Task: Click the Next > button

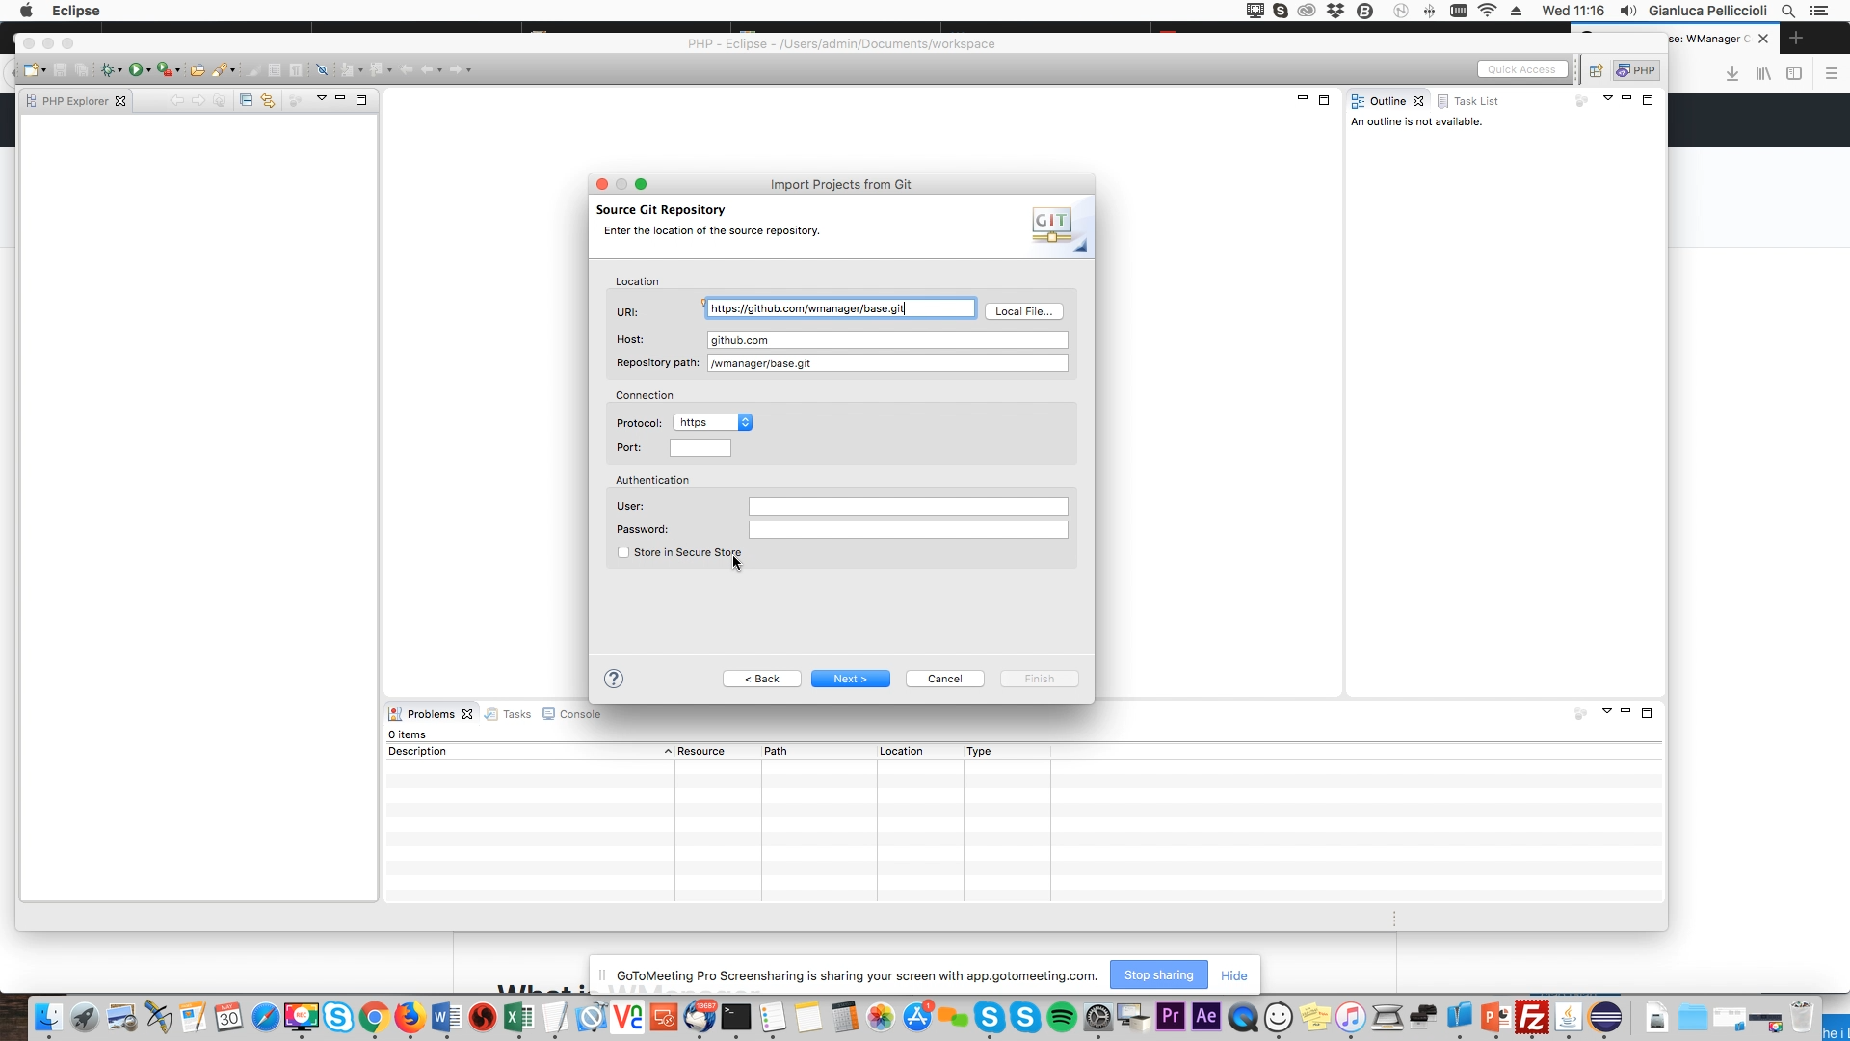Action: pos(850,679)
